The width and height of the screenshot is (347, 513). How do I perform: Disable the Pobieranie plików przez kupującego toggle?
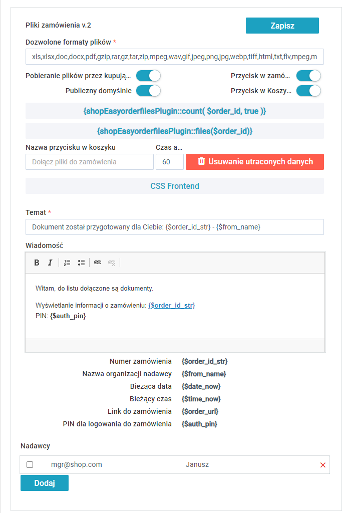point(148,76)
